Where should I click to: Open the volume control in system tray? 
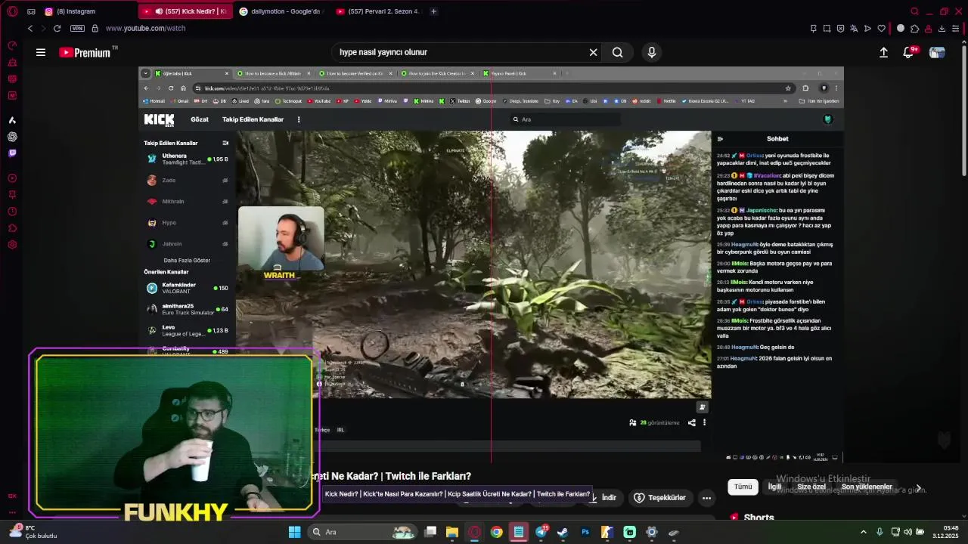(907, 532)
